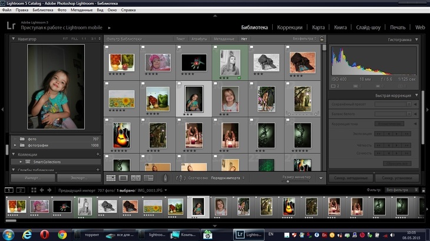Click the filter lock icon in Library Filter bar

point(322,39)
